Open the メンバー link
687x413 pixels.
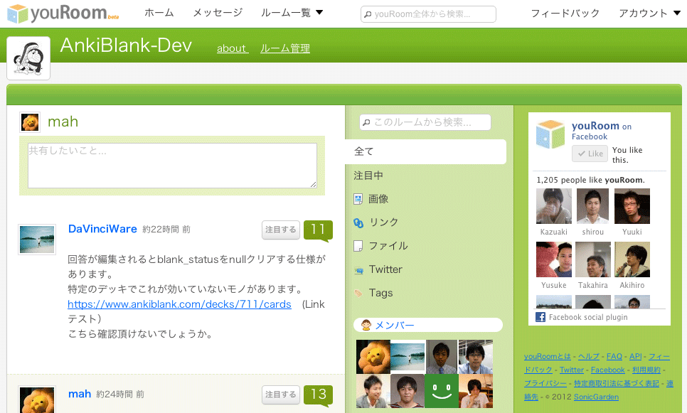(395, 325)
